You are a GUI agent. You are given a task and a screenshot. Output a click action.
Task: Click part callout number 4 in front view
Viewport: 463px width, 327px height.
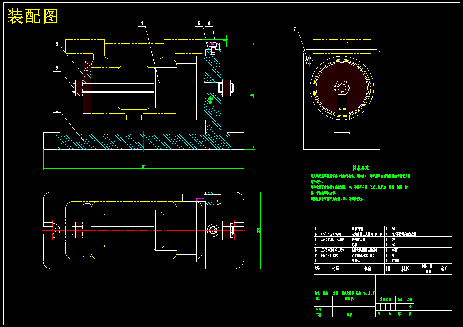(x=142, y=23)
